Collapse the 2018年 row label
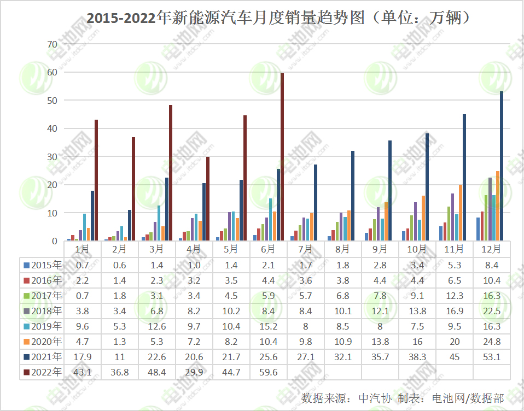The height and width of the screenshot is (411, 524). point(47,310)
